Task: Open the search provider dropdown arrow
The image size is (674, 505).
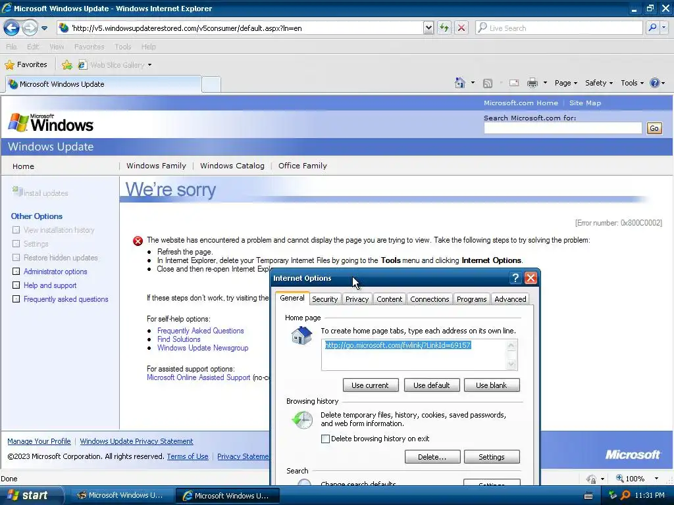Action: pyautogui.click(x=664, y=28)
